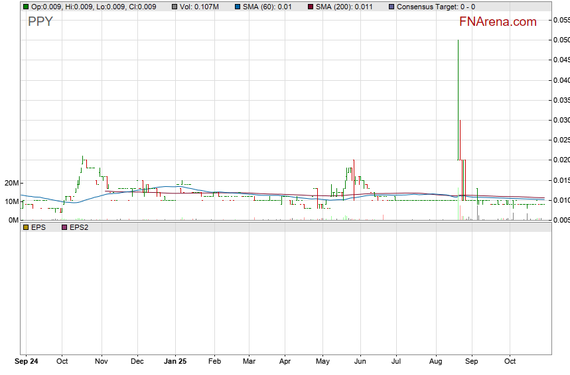Viewport: 570px width, 375px height.
Task: Click the green OHLC legend square
Action: [26, 7]
